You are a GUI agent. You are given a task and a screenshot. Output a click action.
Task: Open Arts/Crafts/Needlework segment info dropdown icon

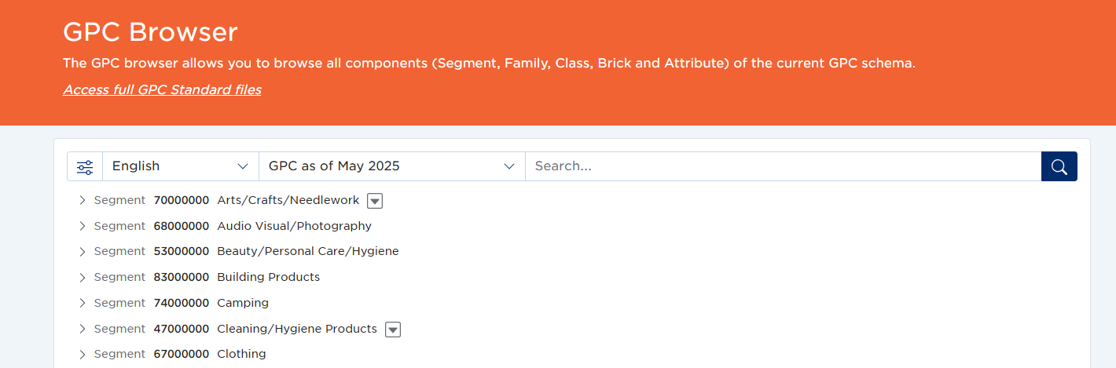(x=375, y=201)
